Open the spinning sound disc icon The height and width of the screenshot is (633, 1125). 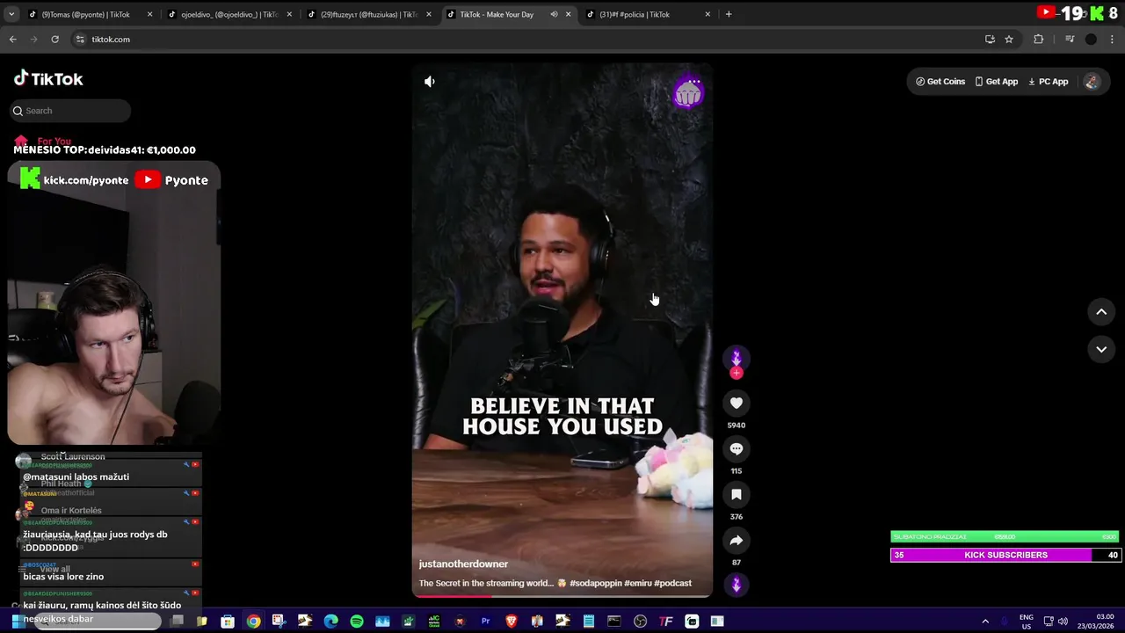tap(737, 585)
